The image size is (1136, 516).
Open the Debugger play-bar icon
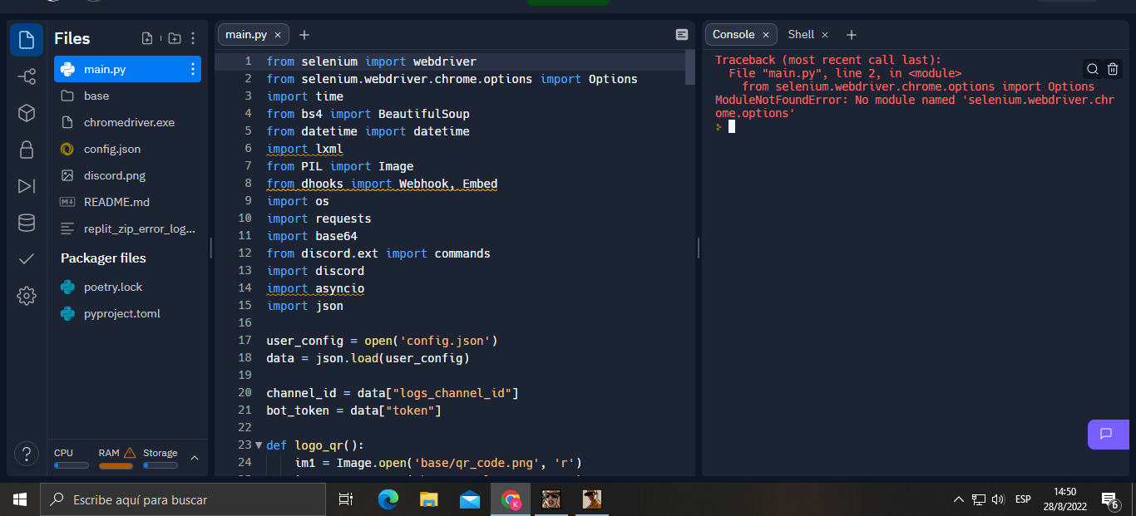[x=27, y=186]
